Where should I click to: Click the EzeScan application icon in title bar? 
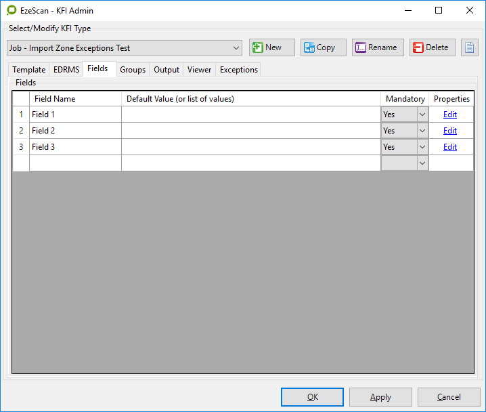(x=11, y=11)
